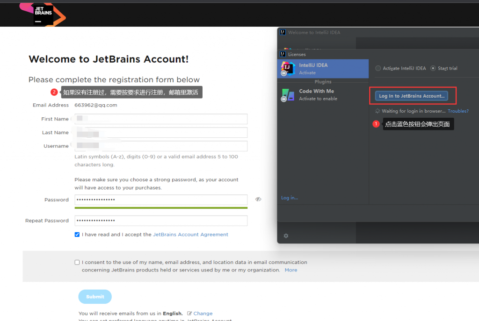Click the Submit button
This screenshot has height=321, width=479.
click(95, 297)
